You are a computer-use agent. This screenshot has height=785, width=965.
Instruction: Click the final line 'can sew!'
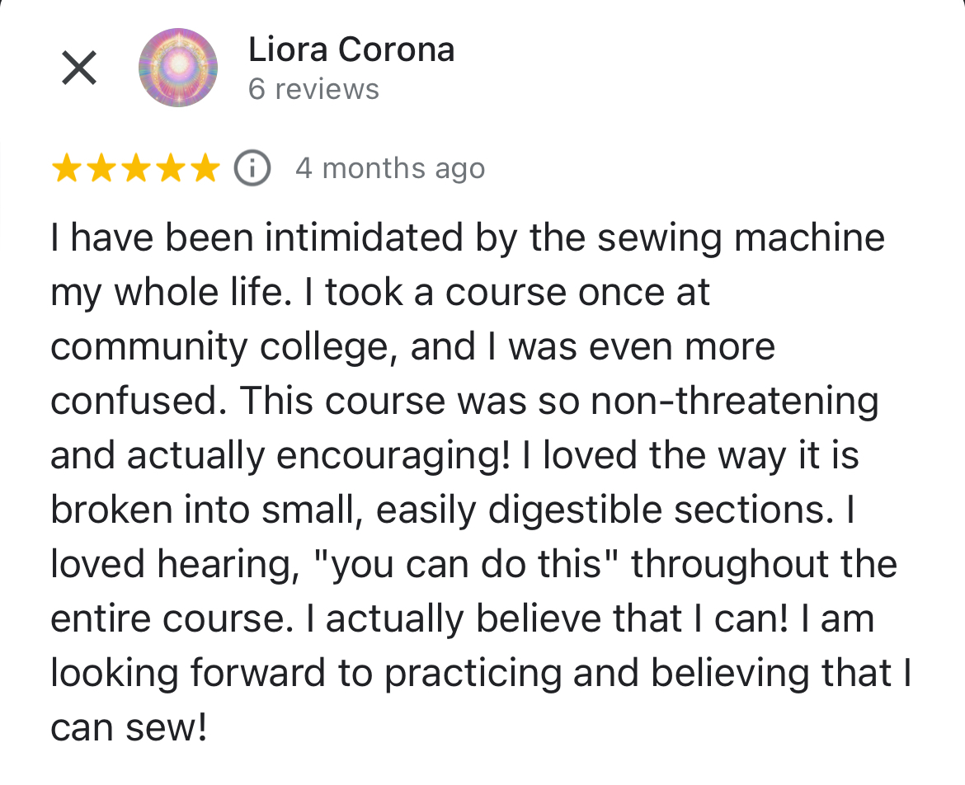click(x=129, y=728)
